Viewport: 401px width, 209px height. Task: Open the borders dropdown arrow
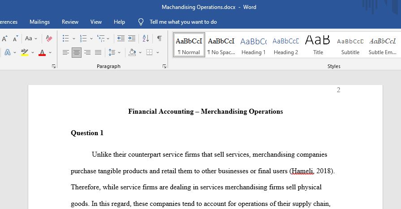[x=158, y=53]
